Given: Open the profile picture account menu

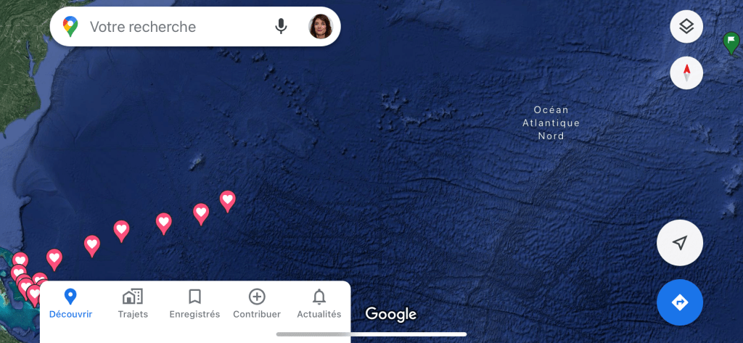Looking at the screenshot, I should (x=320, y=27).
